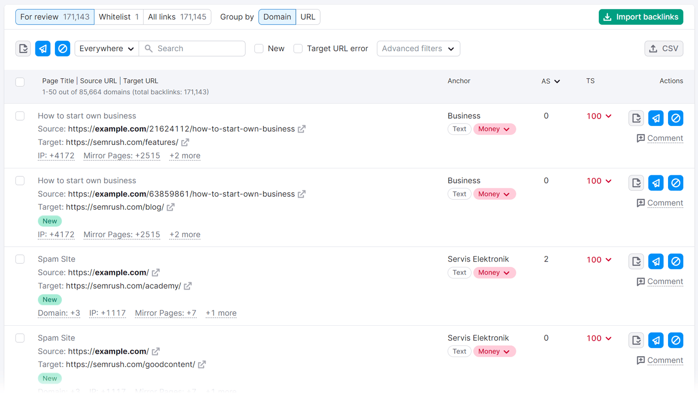Disavow the 'Spam SIte' backlink with the block icon
Image resolution: width=698 pixels, height=394 pixels.
pos(676,261)
